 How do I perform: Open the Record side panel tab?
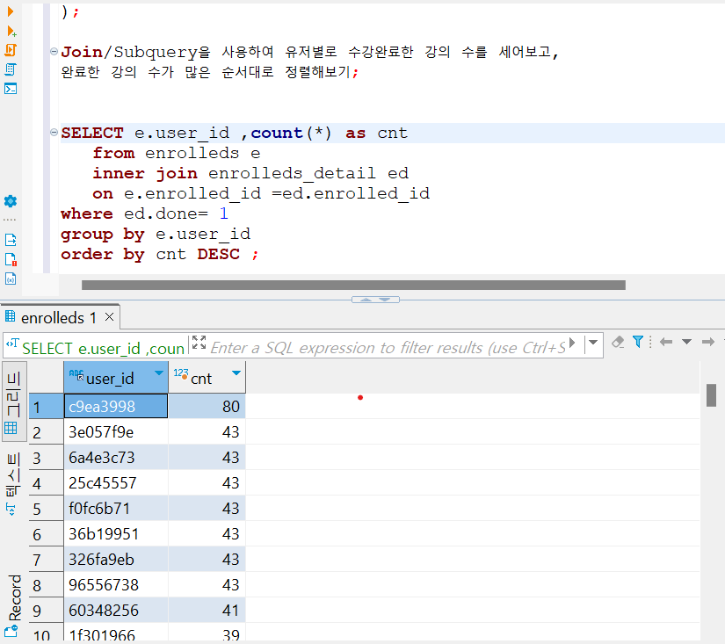point(14,605)
